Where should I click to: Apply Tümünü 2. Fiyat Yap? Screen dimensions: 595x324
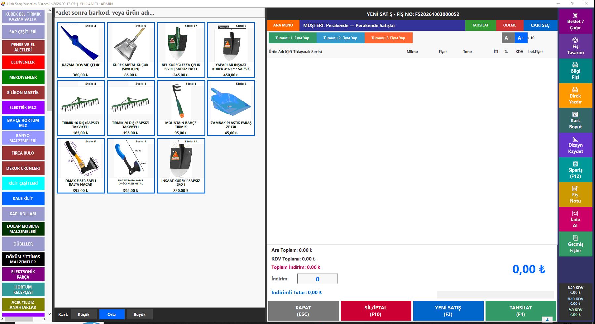(341, 38)
